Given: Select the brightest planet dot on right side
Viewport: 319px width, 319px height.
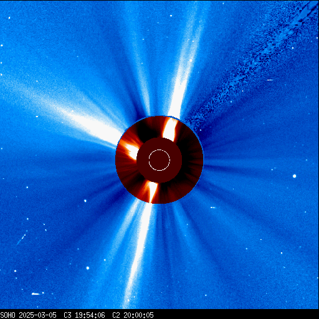Looking at the screenshot, I should point(294,176).
